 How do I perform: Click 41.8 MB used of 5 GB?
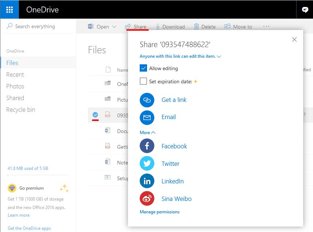28,168
